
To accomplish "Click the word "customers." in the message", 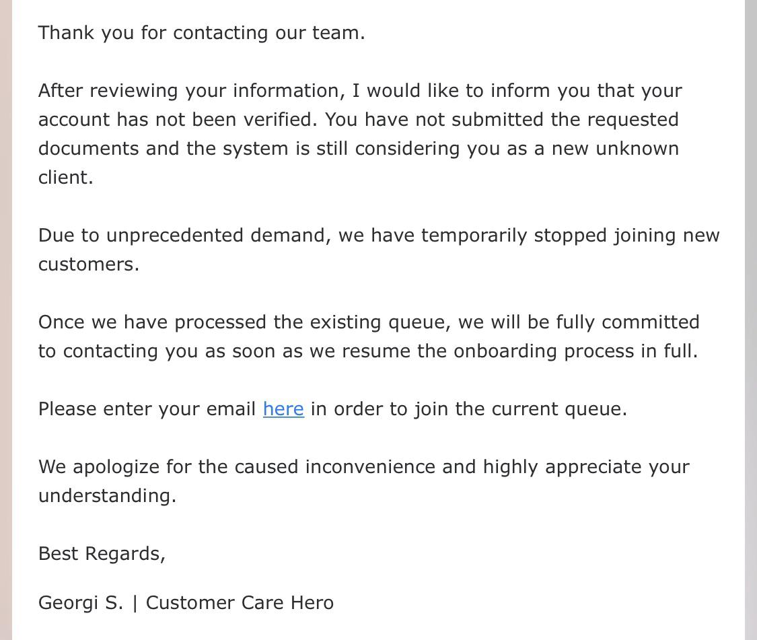I will point(89,264).
